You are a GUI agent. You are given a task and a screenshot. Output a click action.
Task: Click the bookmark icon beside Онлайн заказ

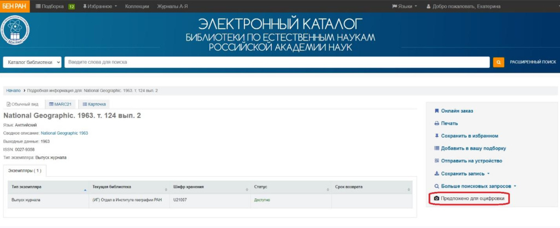pos(436,111)
